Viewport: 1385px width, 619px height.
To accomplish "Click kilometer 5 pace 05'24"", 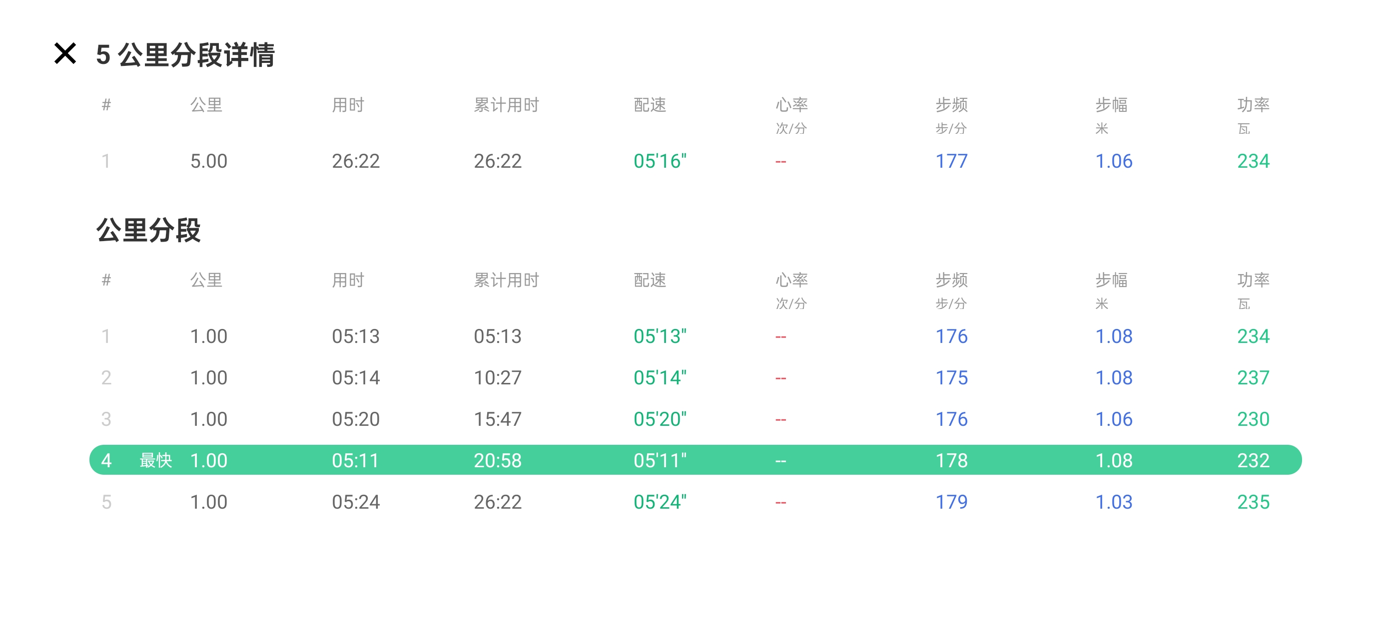I will (660, 502).
